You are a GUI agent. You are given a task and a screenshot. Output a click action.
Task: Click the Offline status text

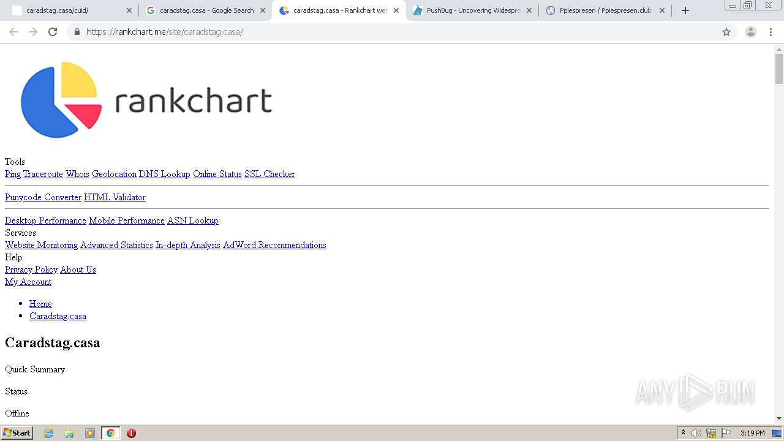[17, 413]
